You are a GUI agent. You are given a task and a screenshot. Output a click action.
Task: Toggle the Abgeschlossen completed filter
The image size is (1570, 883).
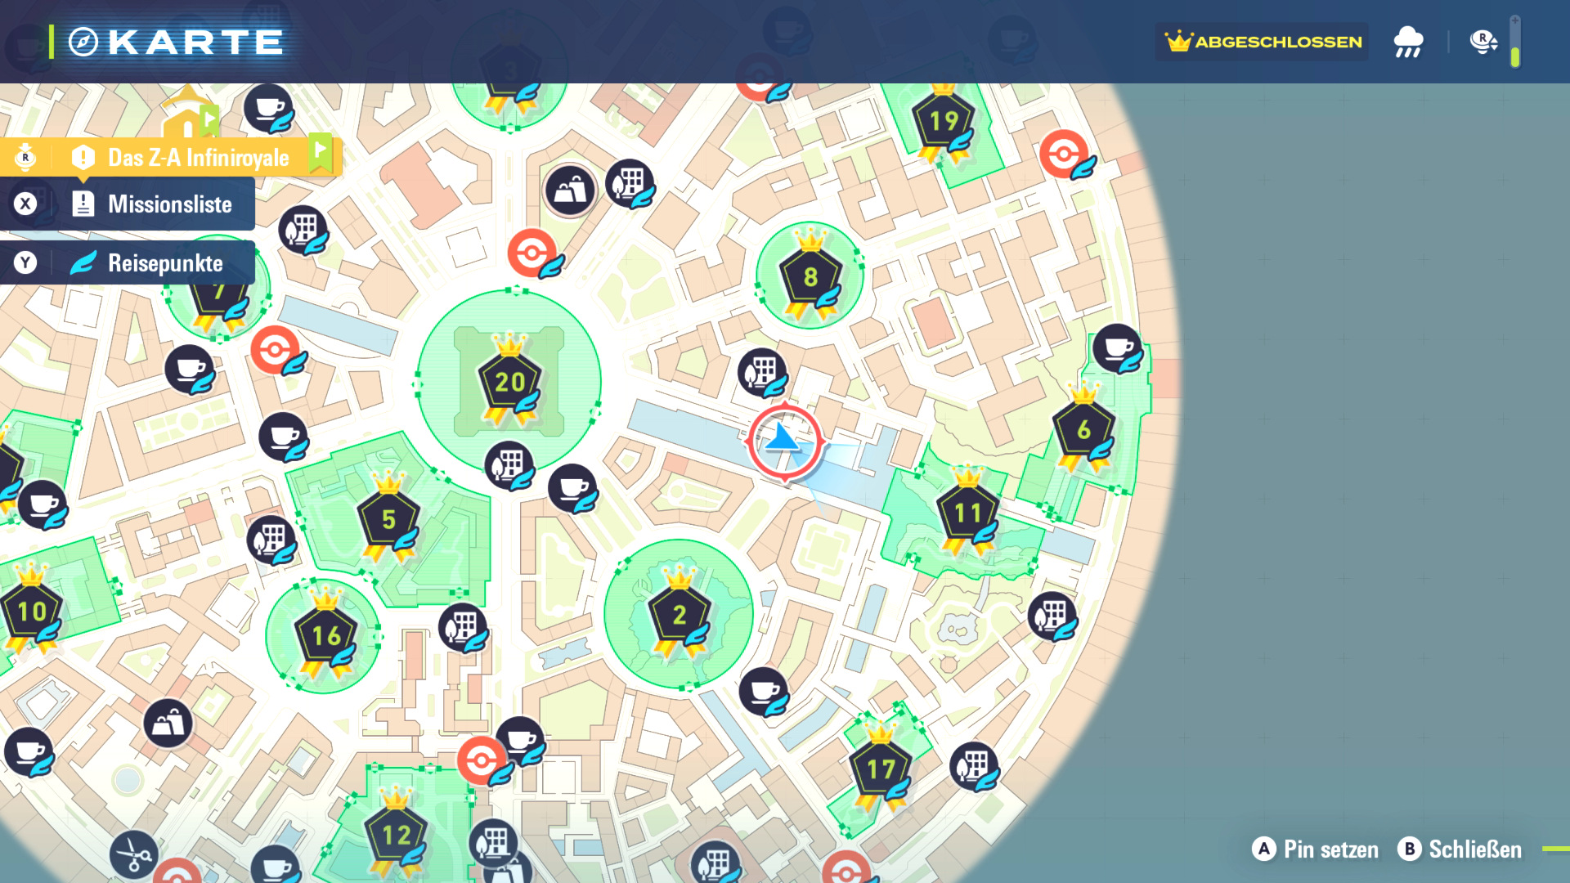coord(1262,42)
